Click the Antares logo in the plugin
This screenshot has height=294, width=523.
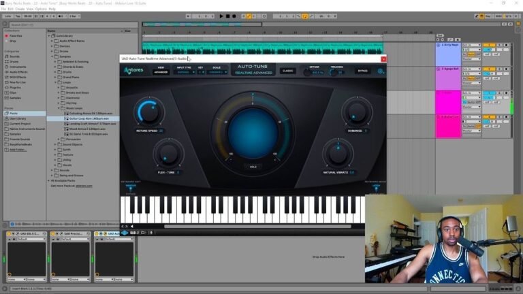133,70
